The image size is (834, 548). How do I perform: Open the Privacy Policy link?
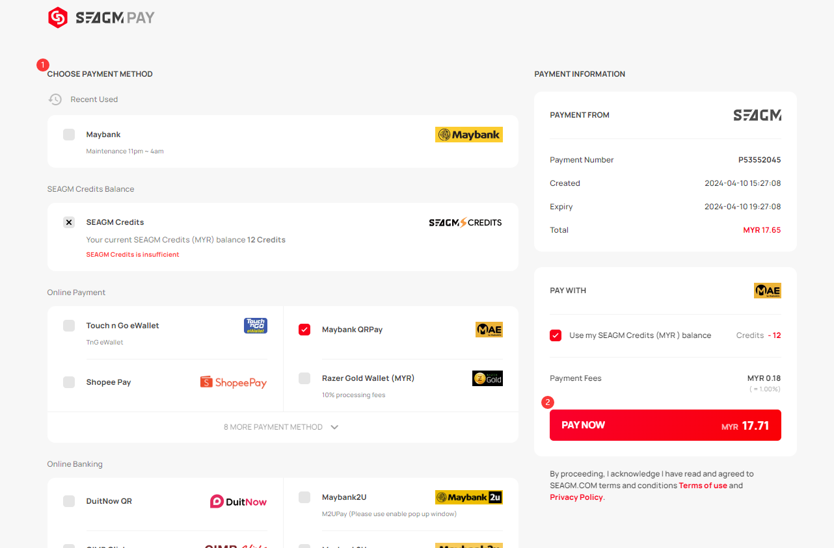(x=576, y=497)
